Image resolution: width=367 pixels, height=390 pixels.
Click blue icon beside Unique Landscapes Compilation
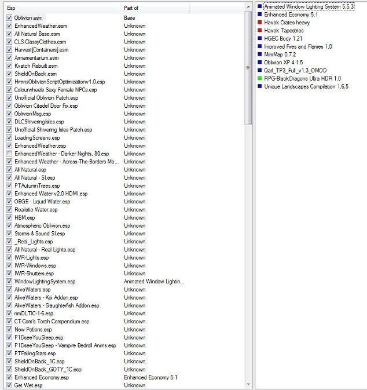[x=260, y=86]
